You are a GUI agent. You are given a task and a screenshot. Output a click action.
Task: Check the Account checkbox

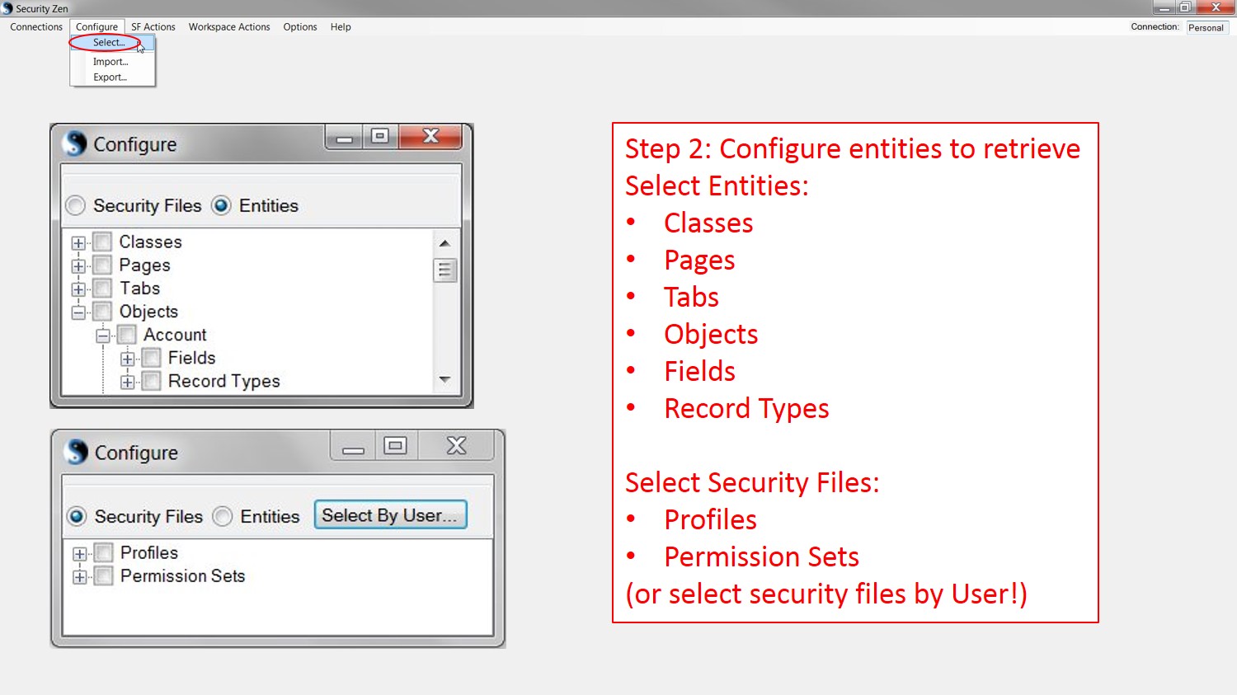point(126,335)
